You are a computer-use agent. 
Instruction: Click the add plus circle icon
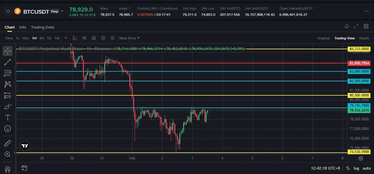(103, 38)
